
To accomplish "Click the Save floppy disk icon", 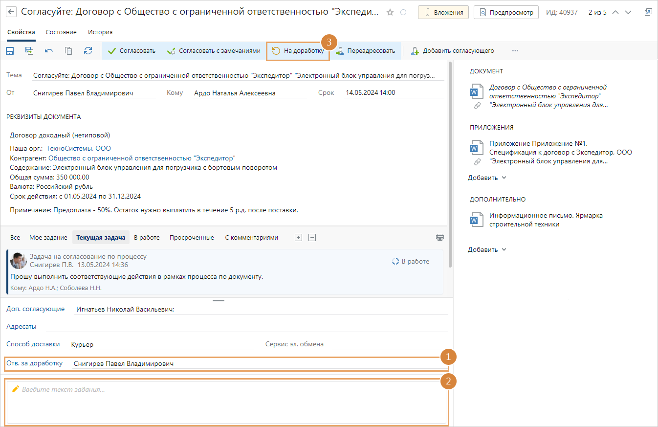I will click(x=10, y=51).
